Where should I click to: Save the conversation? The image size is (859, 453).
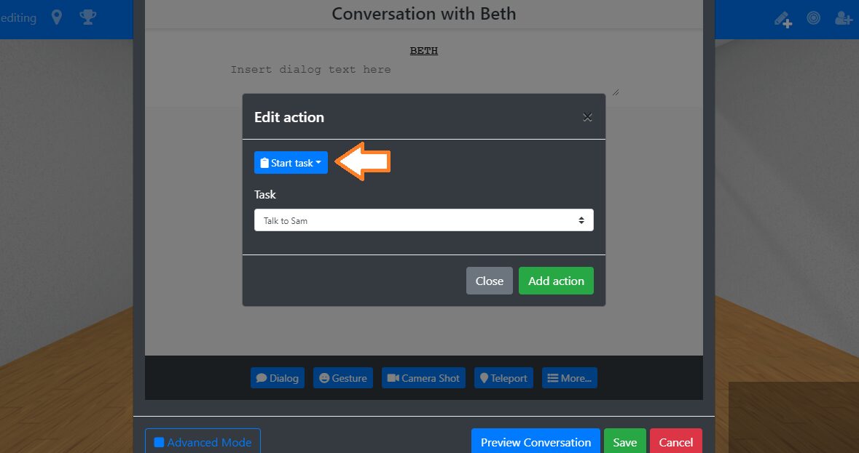(624, 442)
